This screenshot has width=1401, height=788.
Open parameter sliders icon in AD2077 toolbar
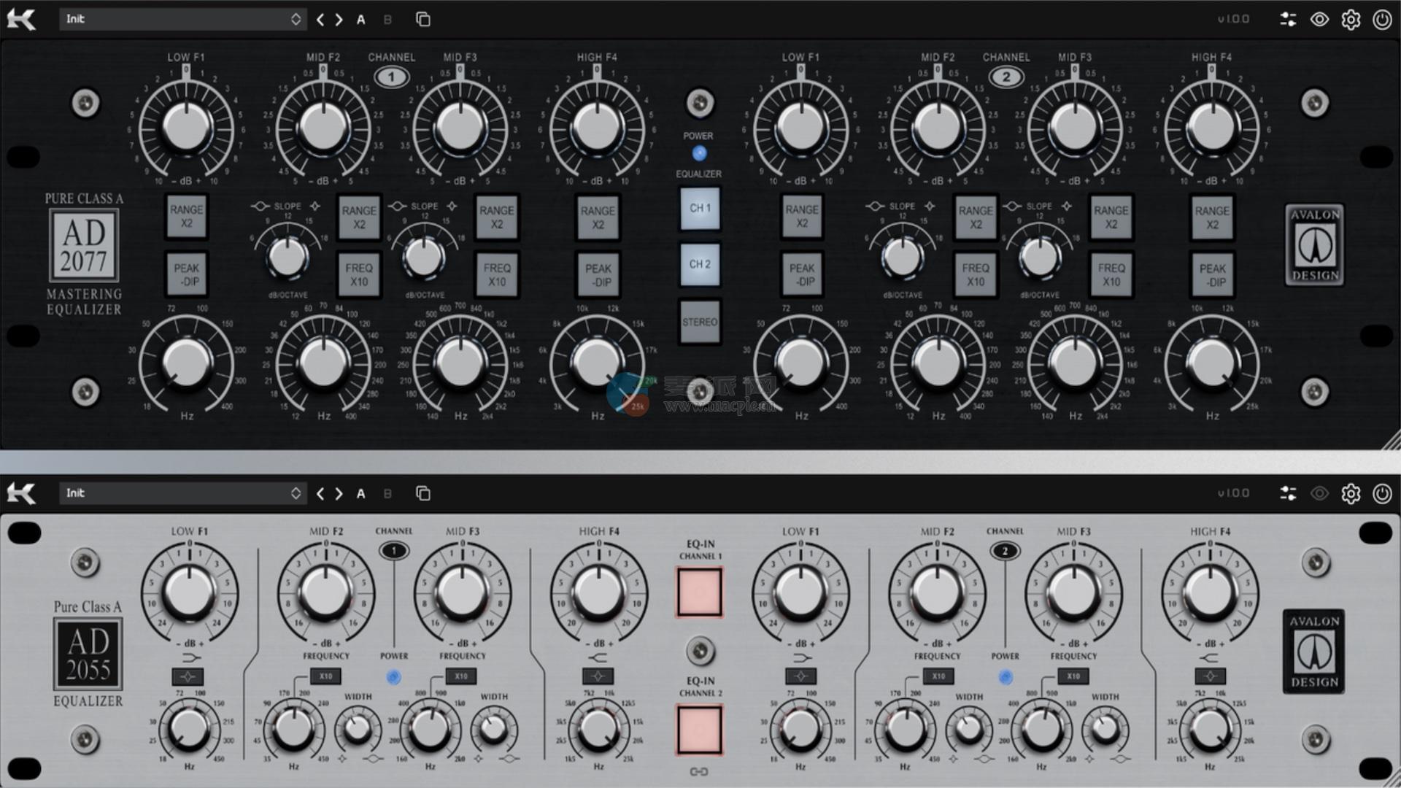coord(1289,20)
